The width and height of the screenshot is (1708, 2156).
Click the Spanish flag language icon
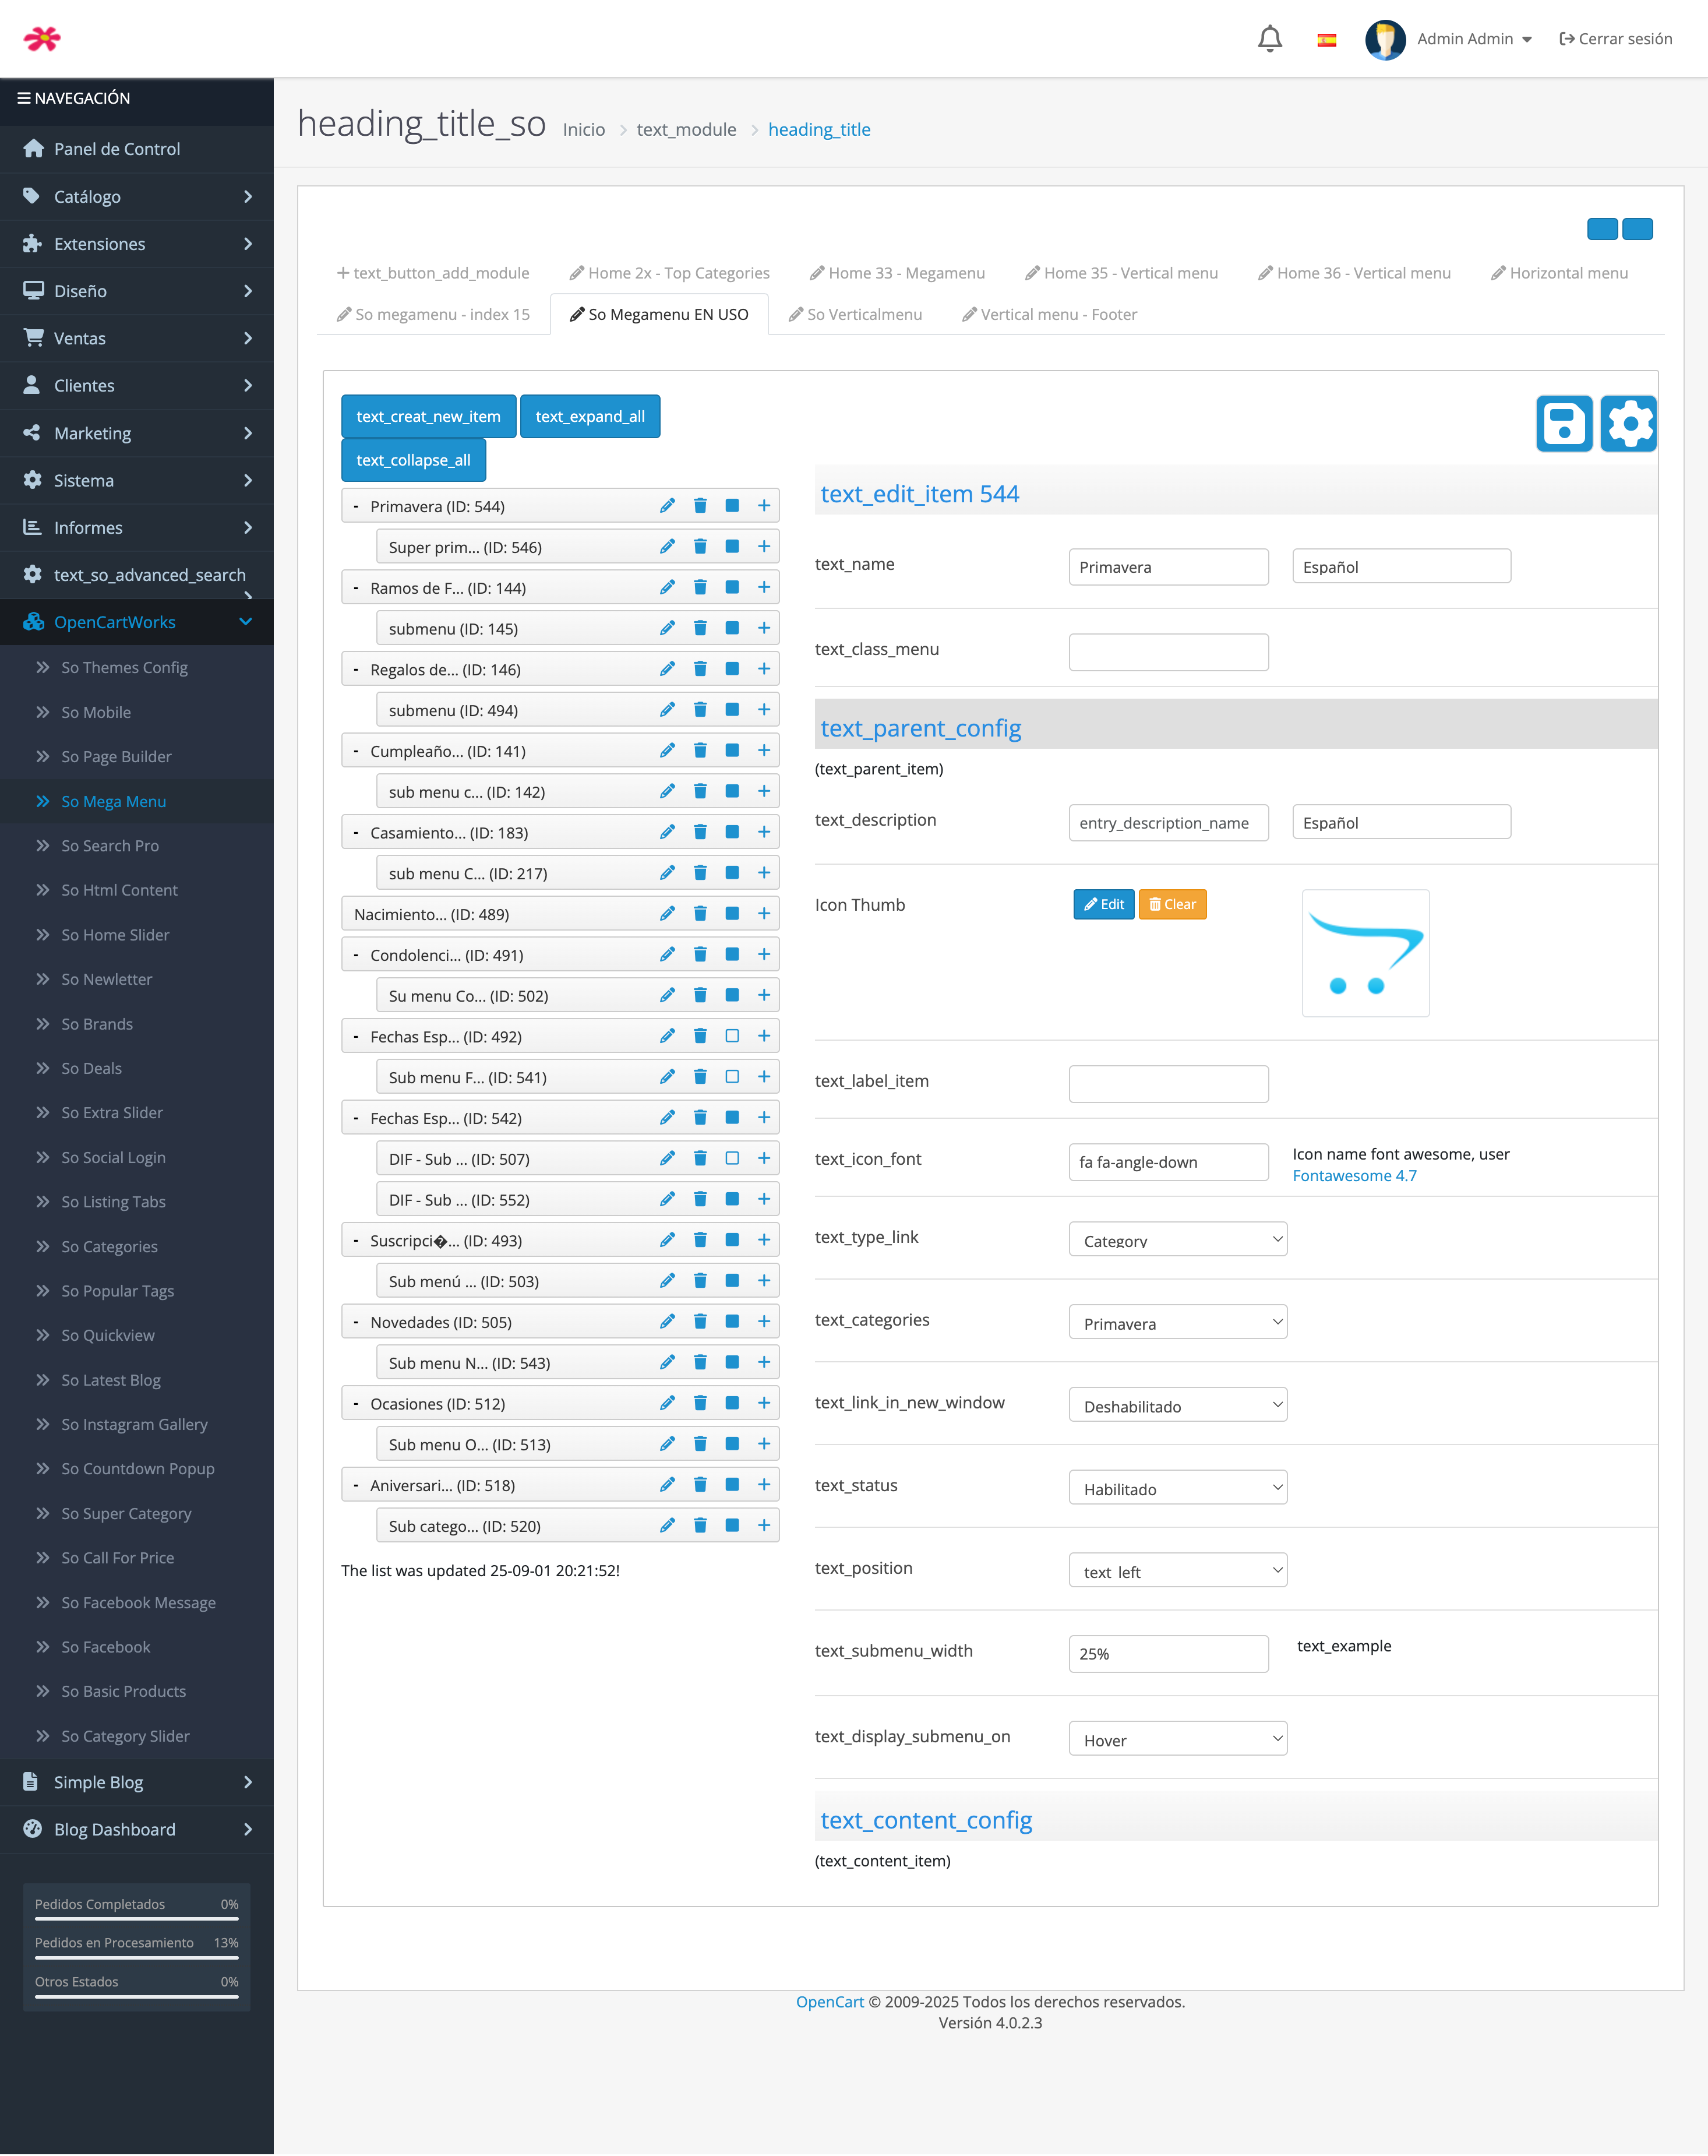tap(1326, 40)
